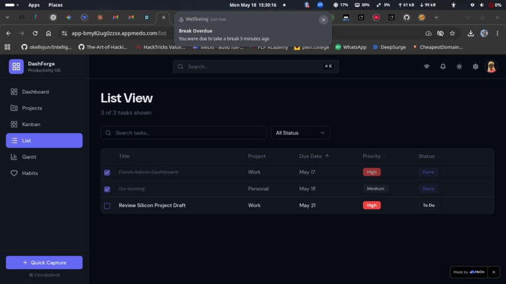Open the settings gear in app header
Screen dimensions: 506x284
pyautogui.click(x=475, y=66)
